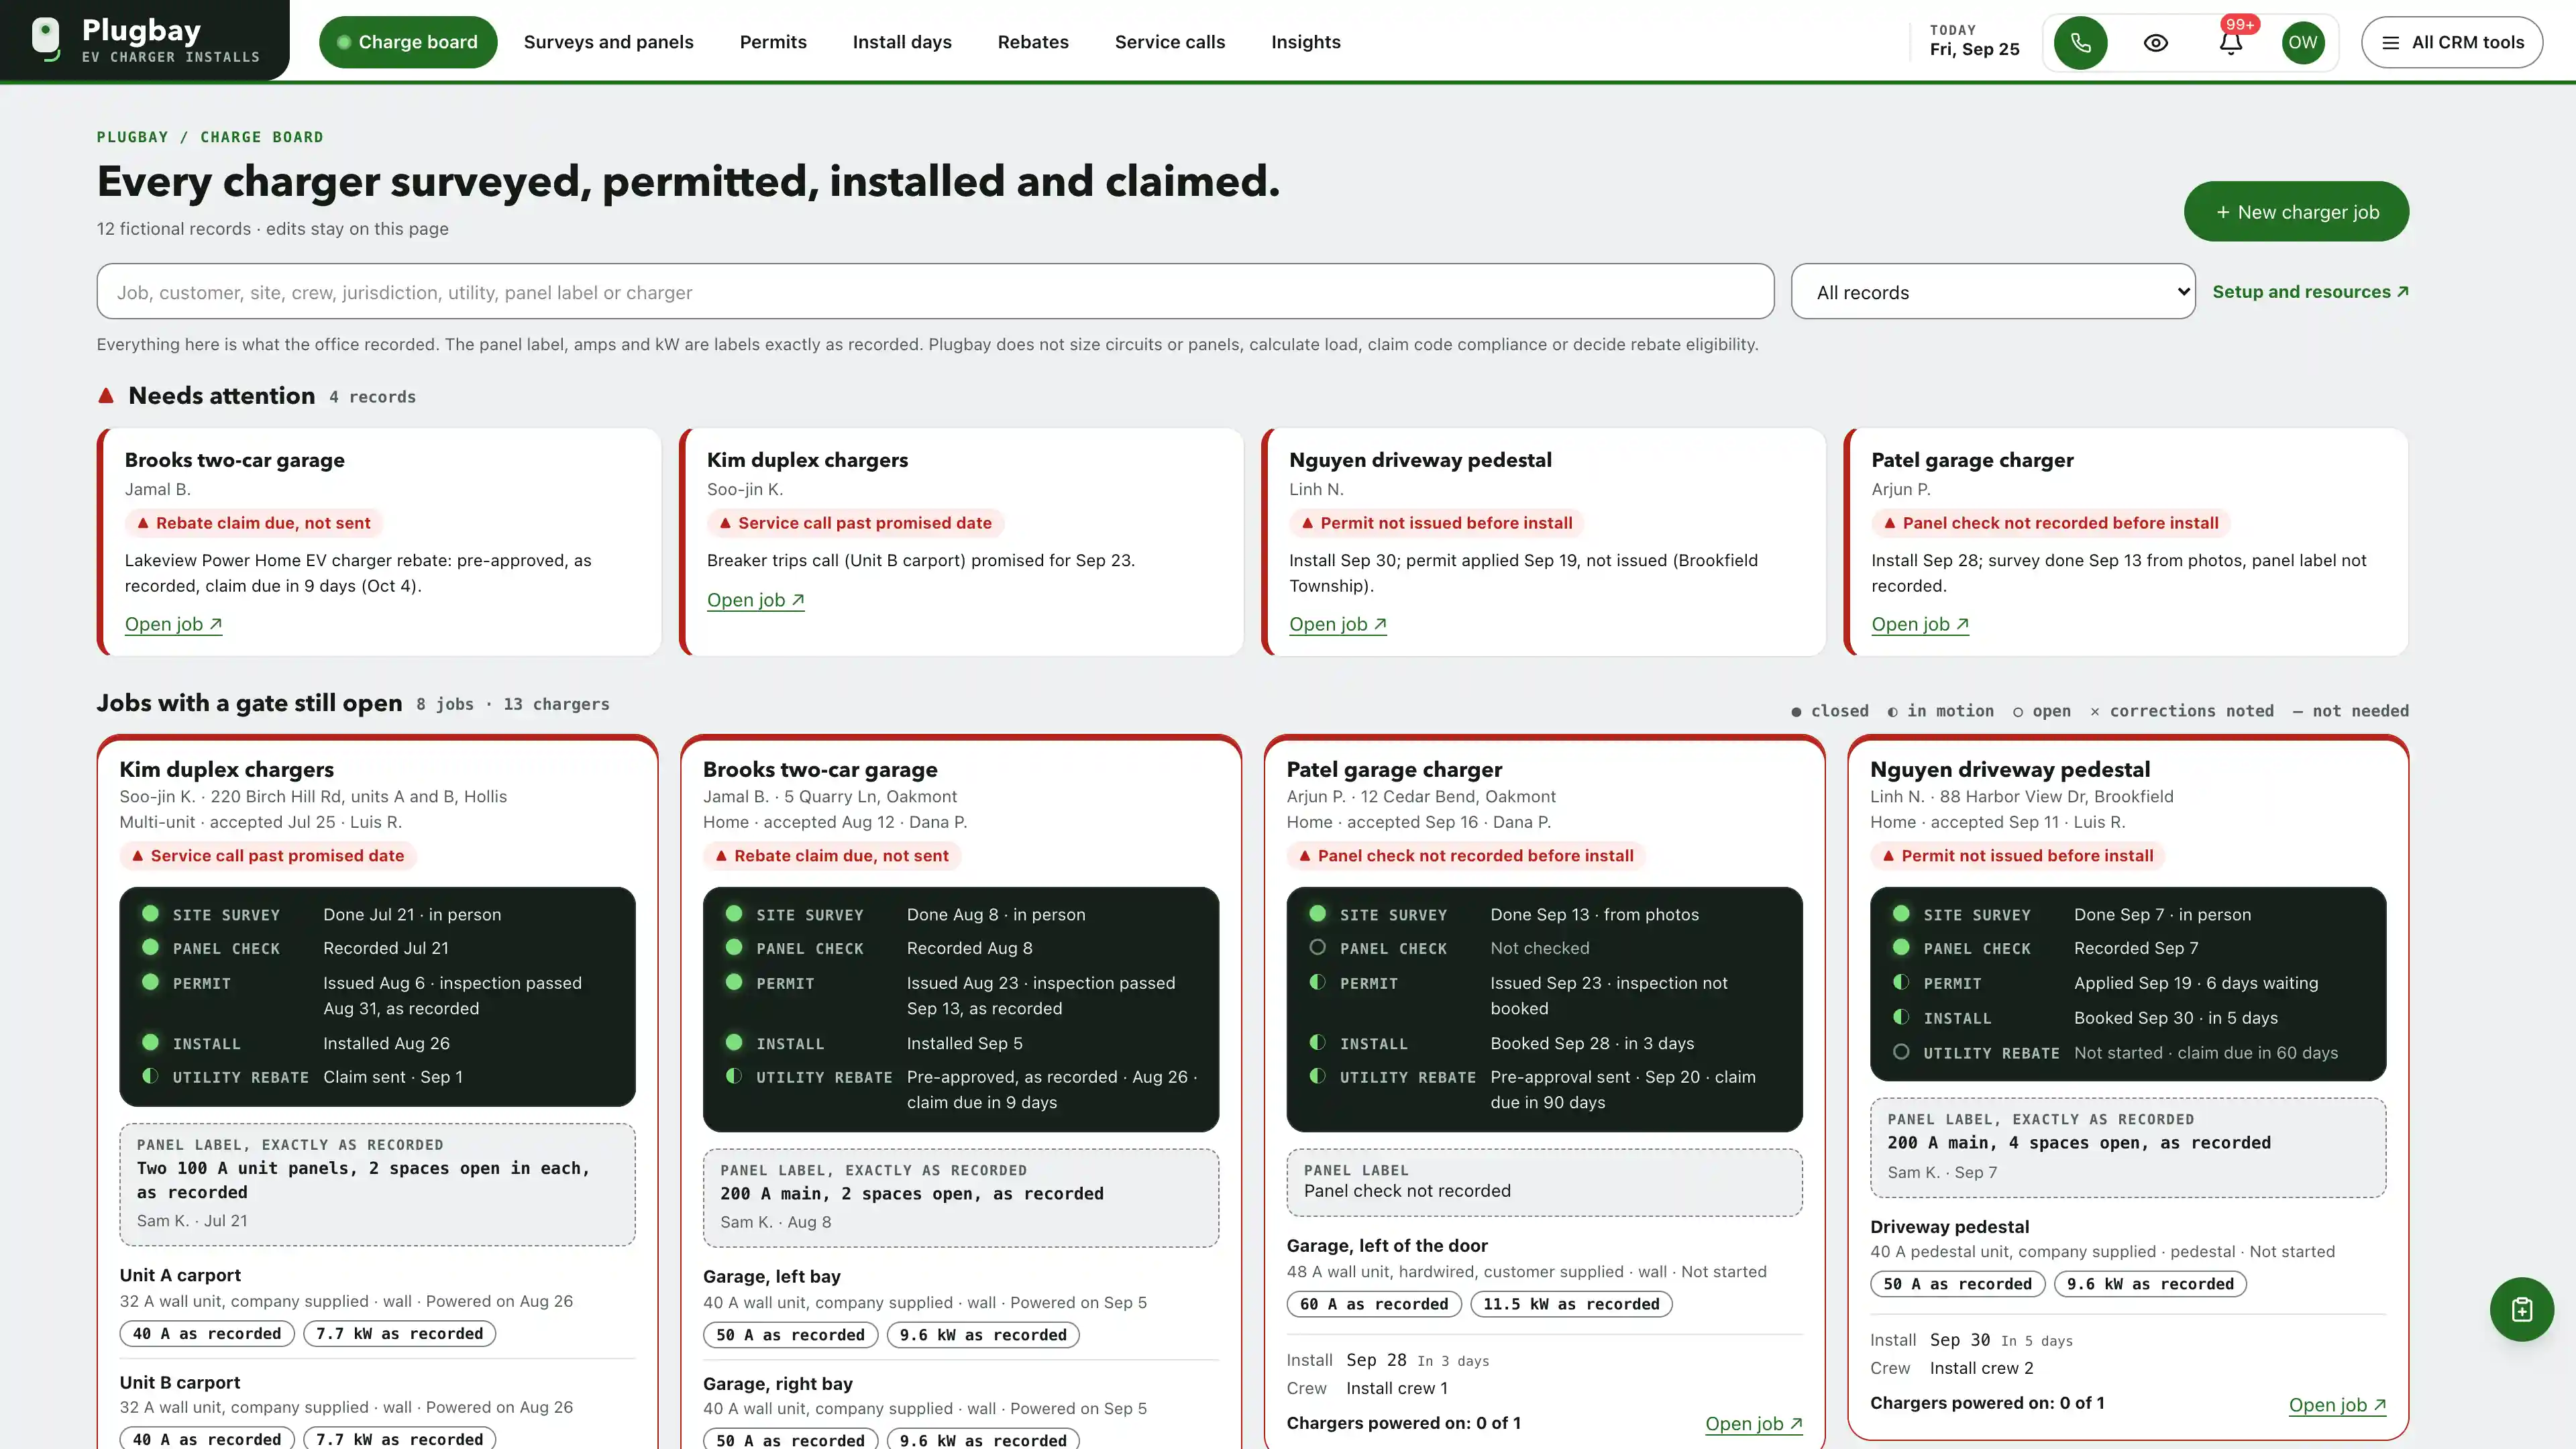Click Needs attention red warning triangle

(x=106, y=396)
